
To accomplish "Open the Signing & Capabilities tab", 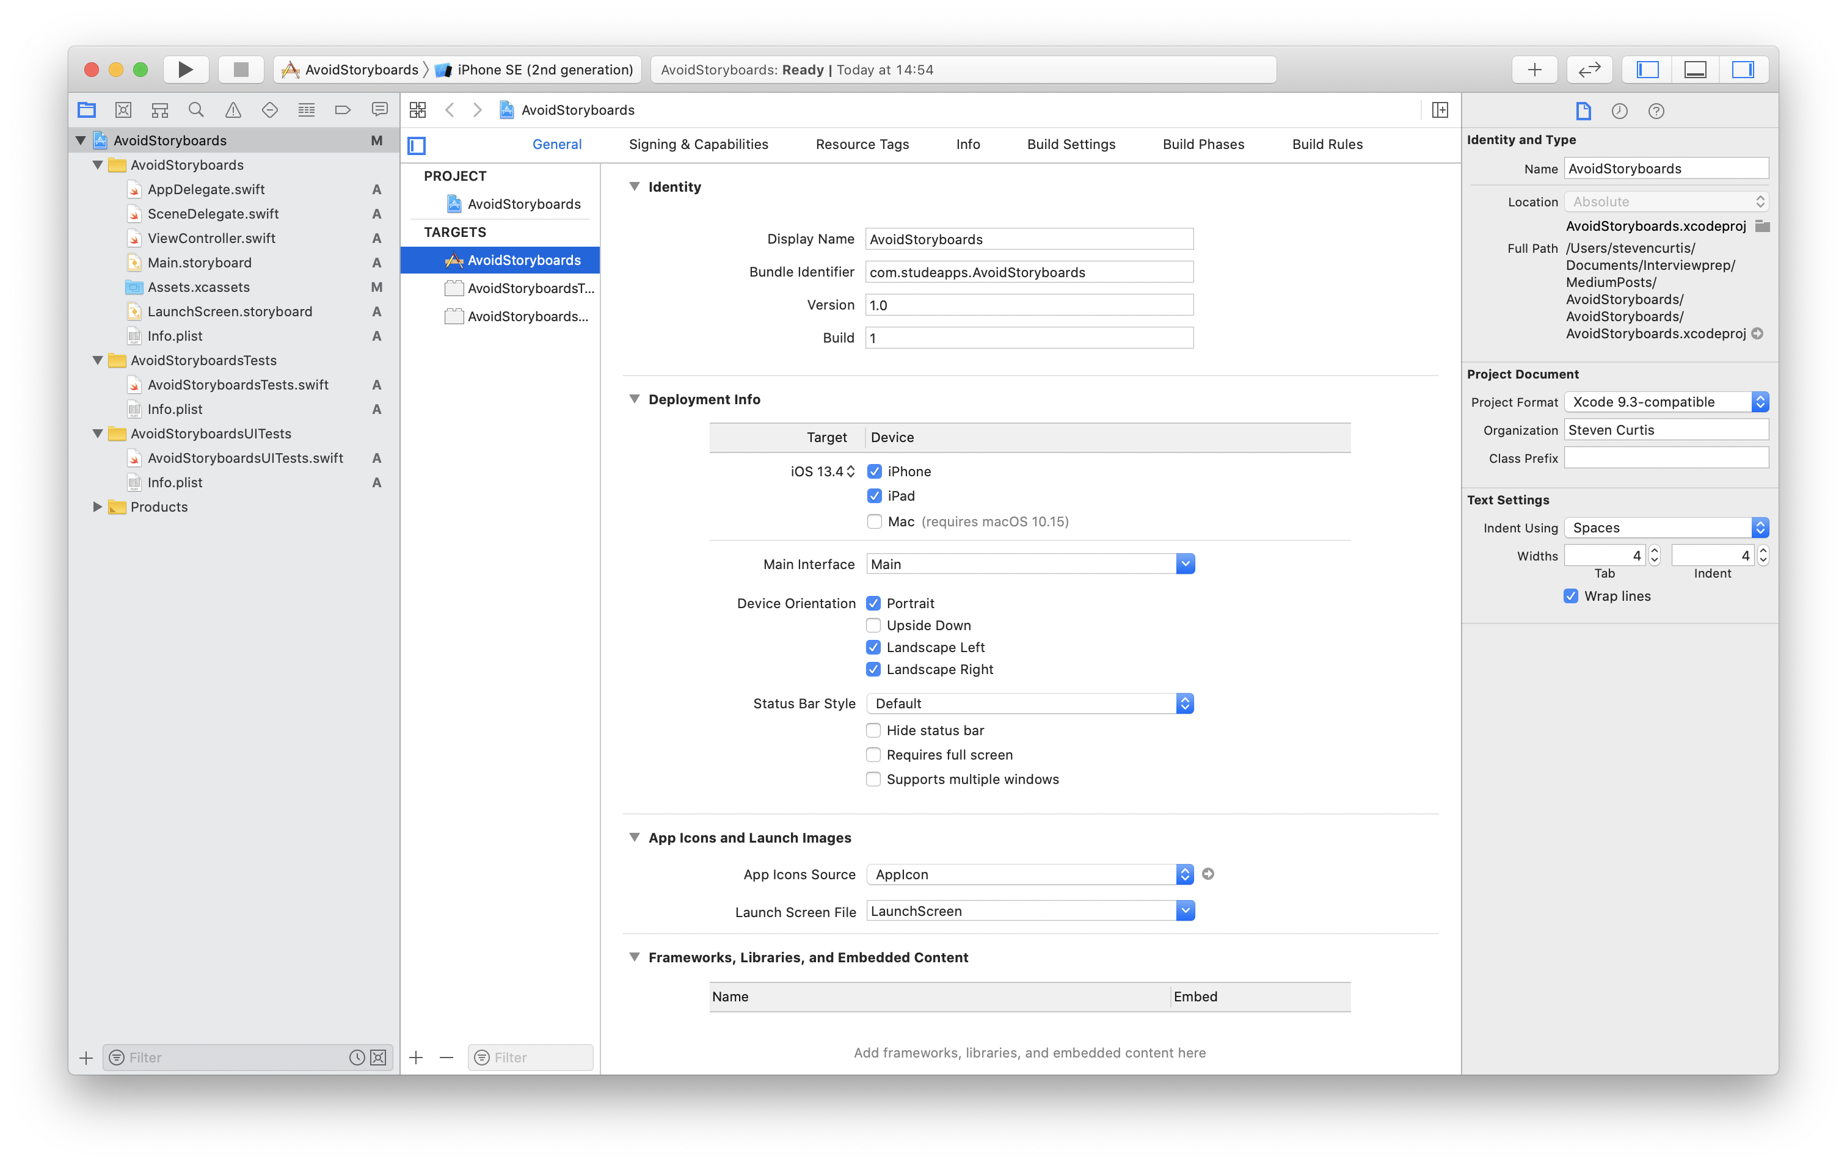I will coord(698,144).
